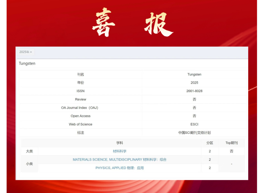Click the 年份 row label
This screenshot has height=193, width=262.
(80, 83)
